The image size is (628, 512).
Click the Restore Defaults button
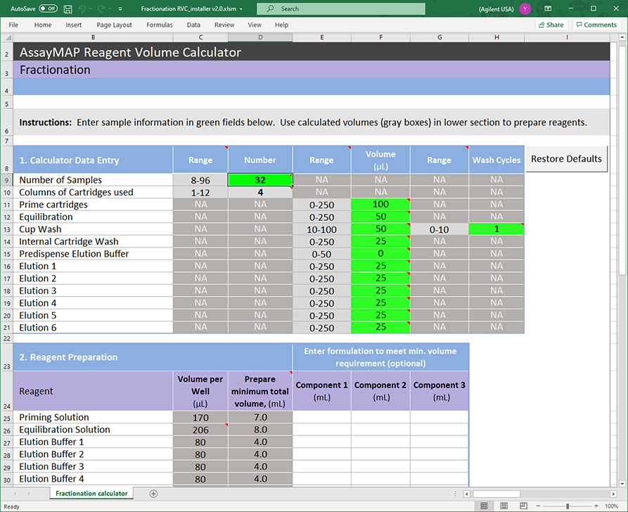click(x=566, y=159)
